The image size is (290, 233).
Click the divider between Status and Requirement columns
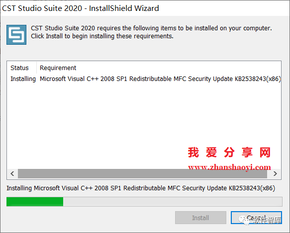click(x=36, y=68)
